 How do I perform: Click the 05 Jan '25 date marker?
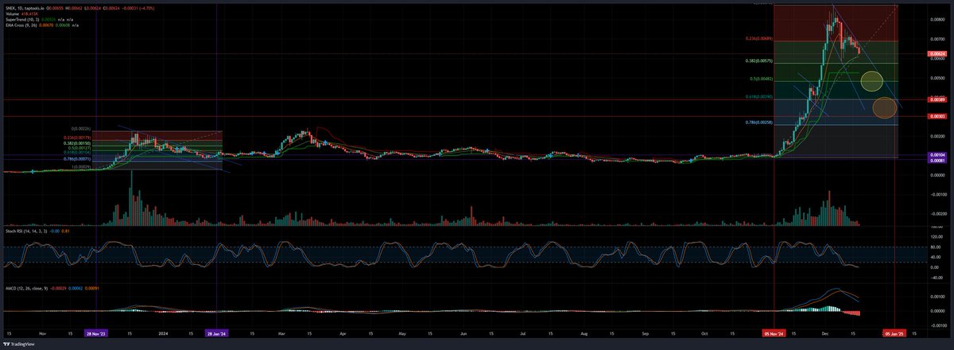(896, 334)
